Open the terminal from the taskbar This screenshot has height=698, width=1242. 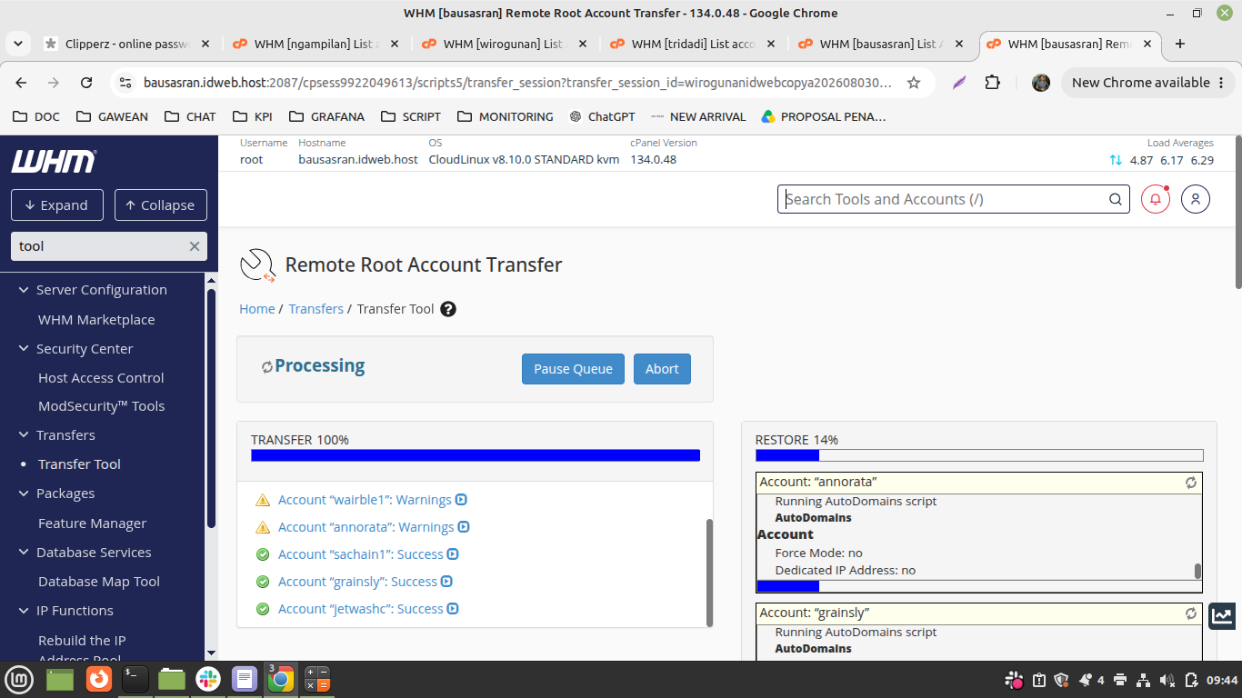(135, 679)
